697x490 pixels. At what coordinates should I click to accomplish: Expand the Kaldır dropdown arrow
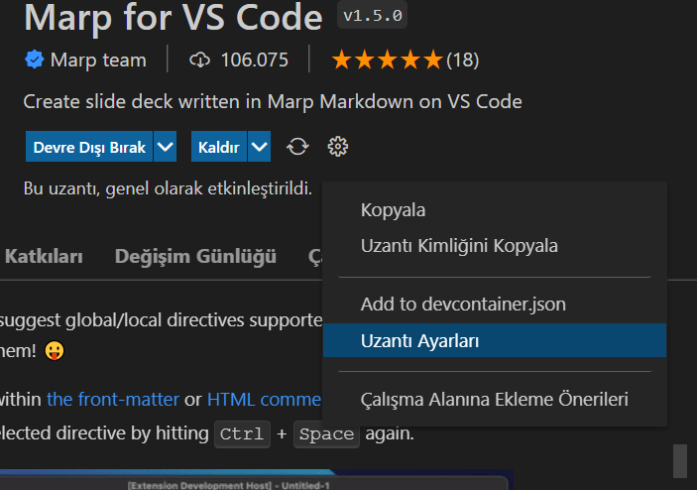(x=260, y=148)
